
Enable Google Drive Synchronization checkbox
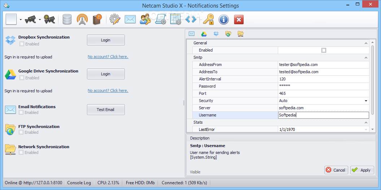pyautogui.click(x=22, y=78)
